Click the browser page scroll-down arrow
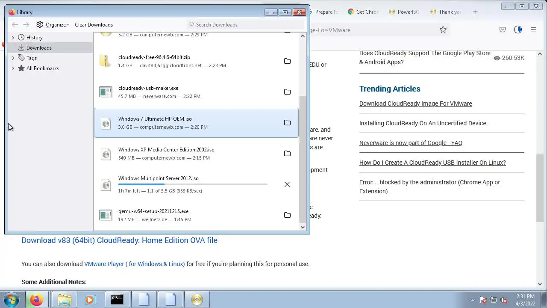This screenshot has width=547, height=308. click(x=540, y=284)
